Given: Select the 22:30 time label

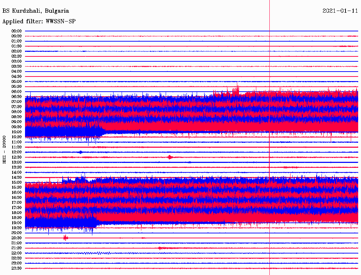Looking at the screenshot, I should click(17, 258).
